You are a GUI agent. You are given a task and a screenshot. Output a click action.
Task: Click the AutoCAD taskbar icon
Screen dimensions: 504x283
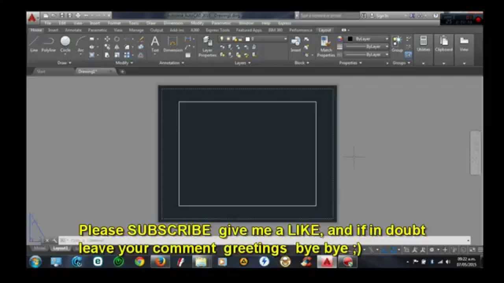[326, 261]
